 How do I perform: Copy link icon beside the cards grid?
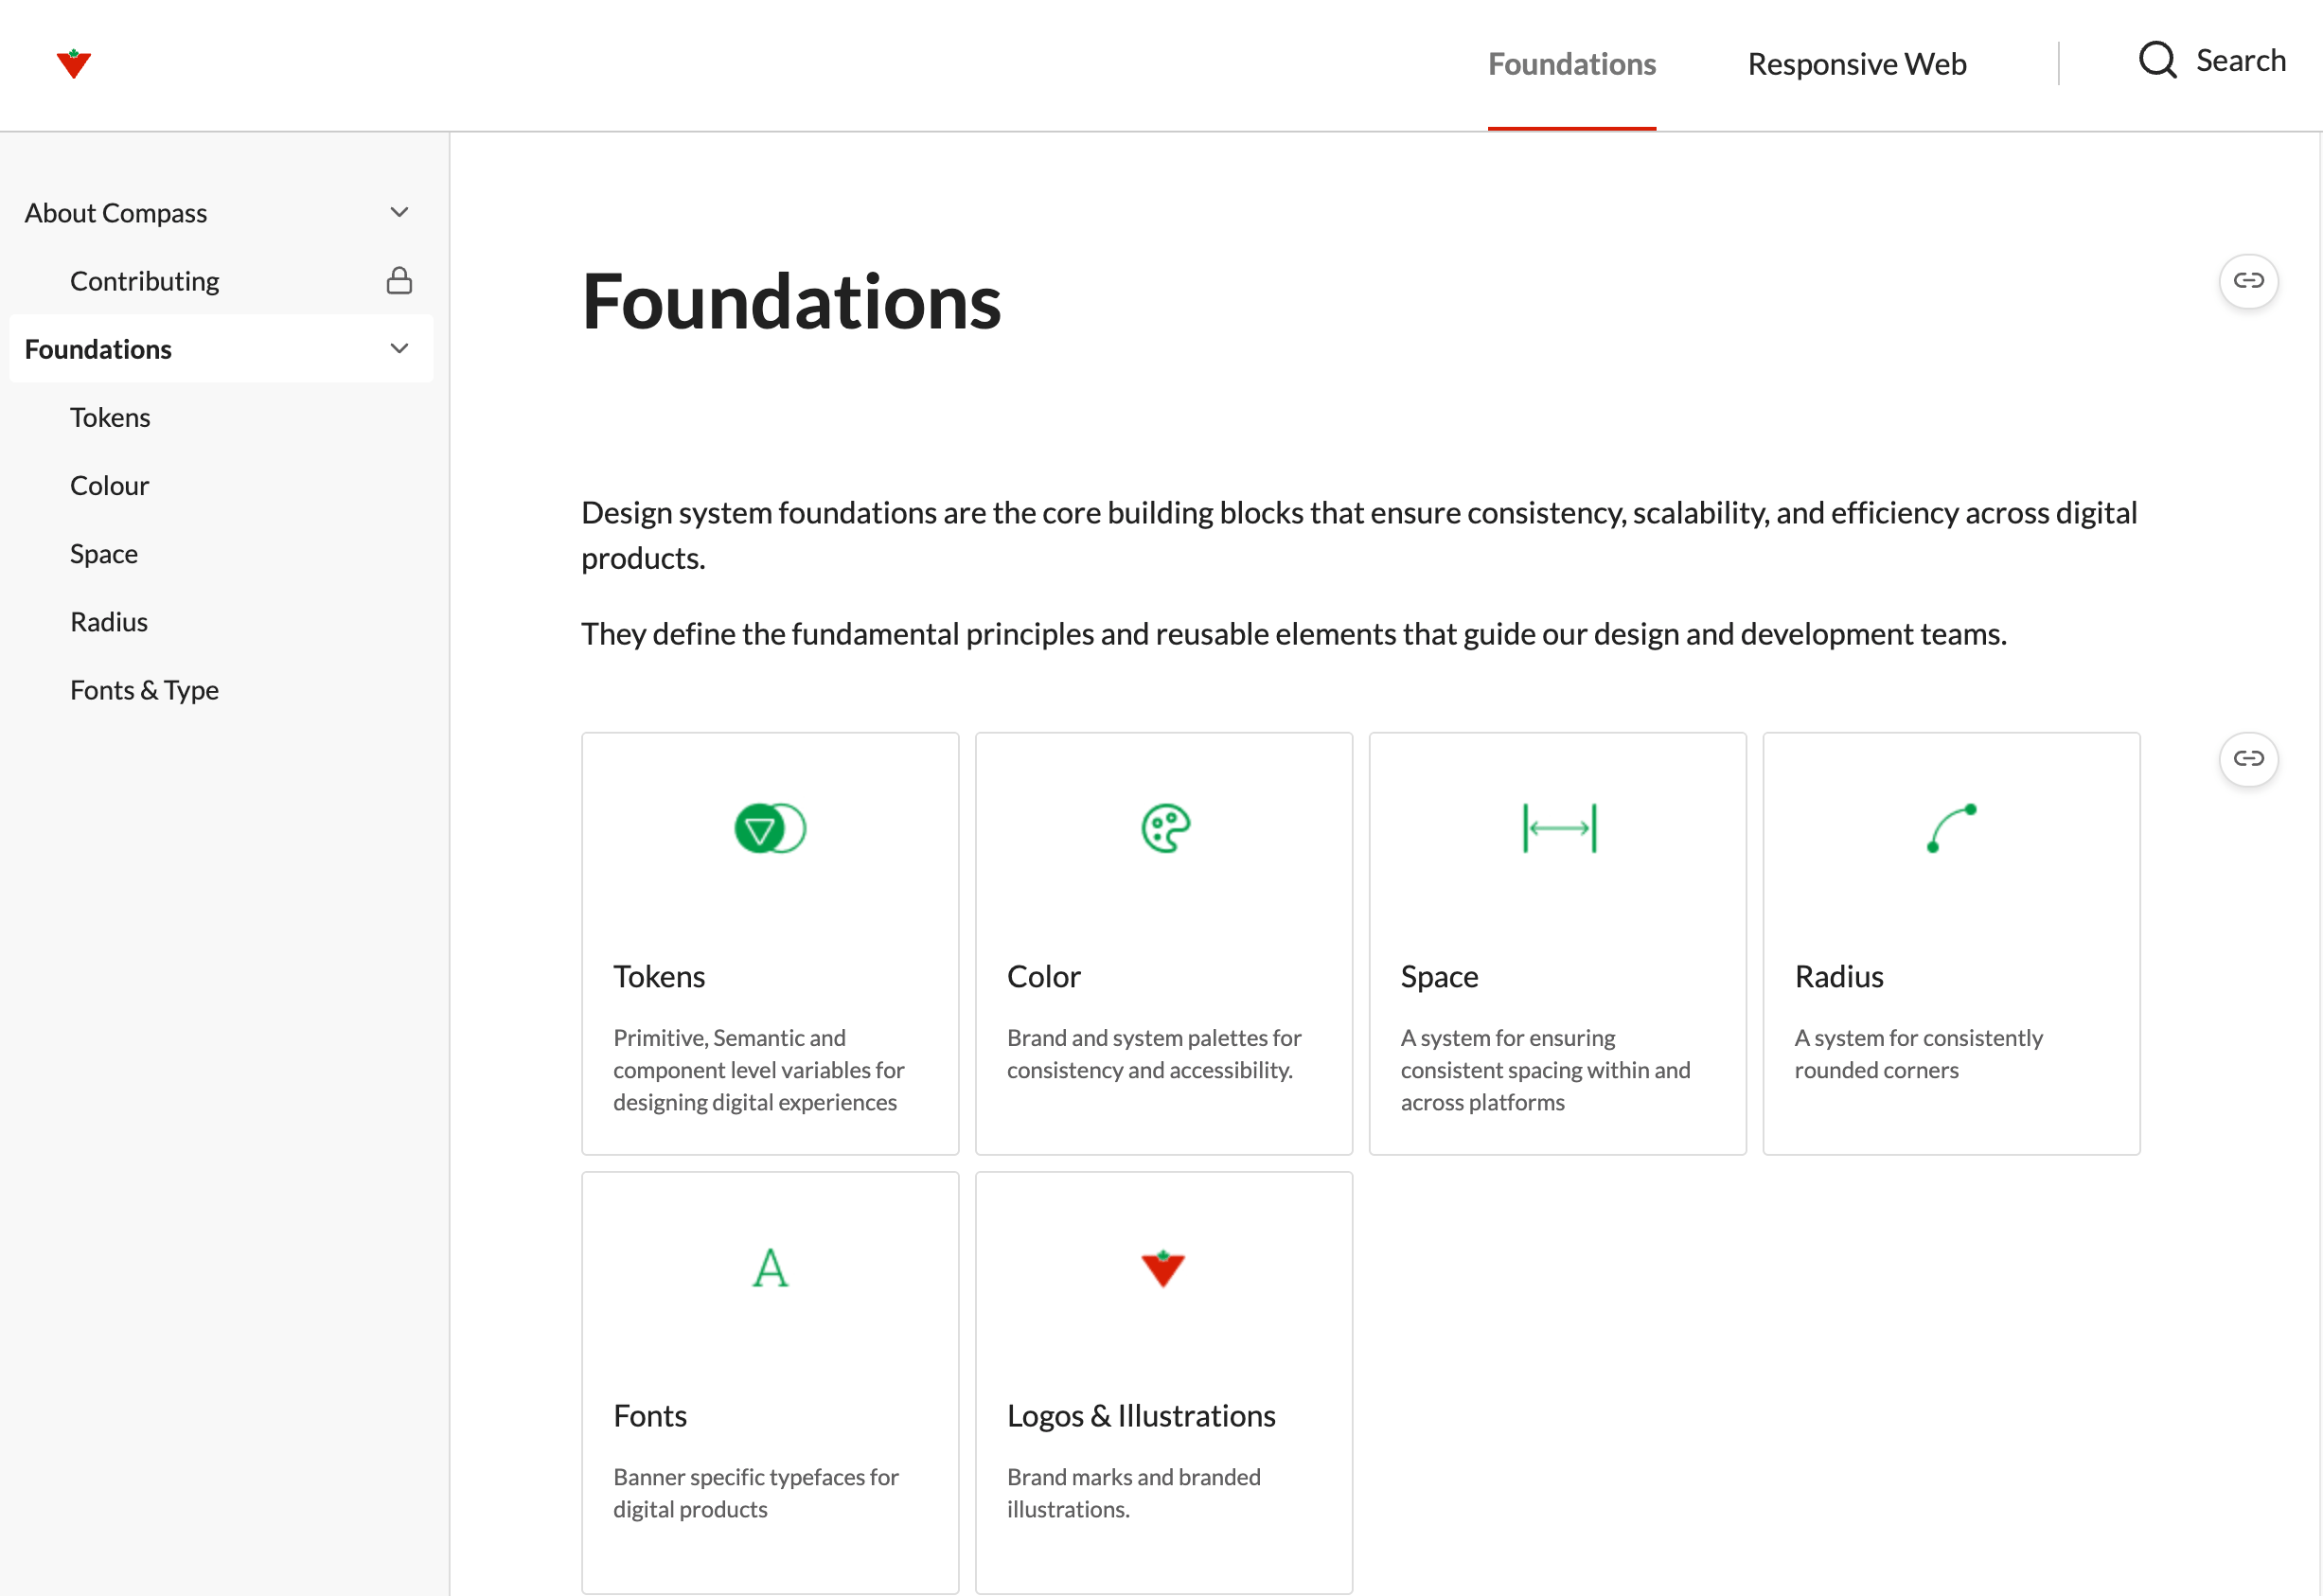[2248, 759]
